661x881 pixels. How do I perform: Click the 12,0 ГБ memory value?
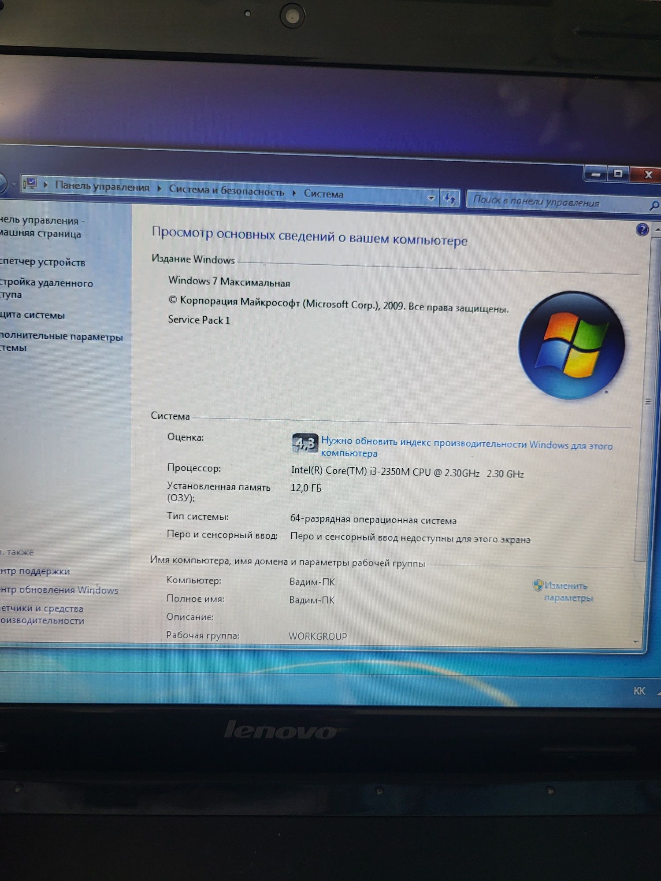[x=306, y=488]
